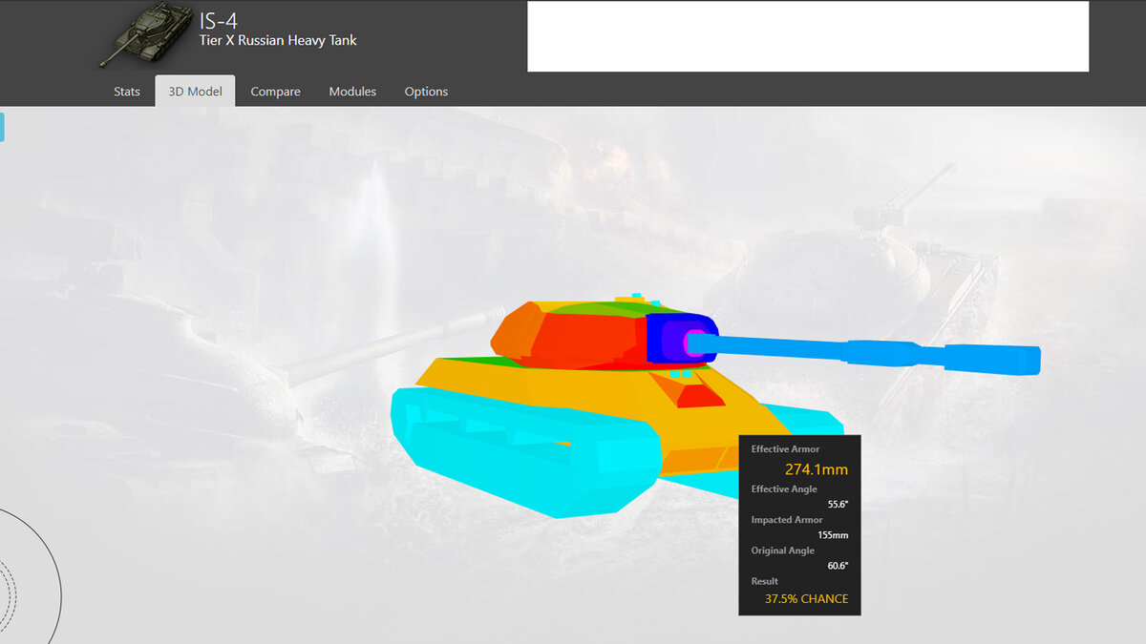Click the Original Angle label in tooltip
1146x644 pixels.
[x=782, y=551]
